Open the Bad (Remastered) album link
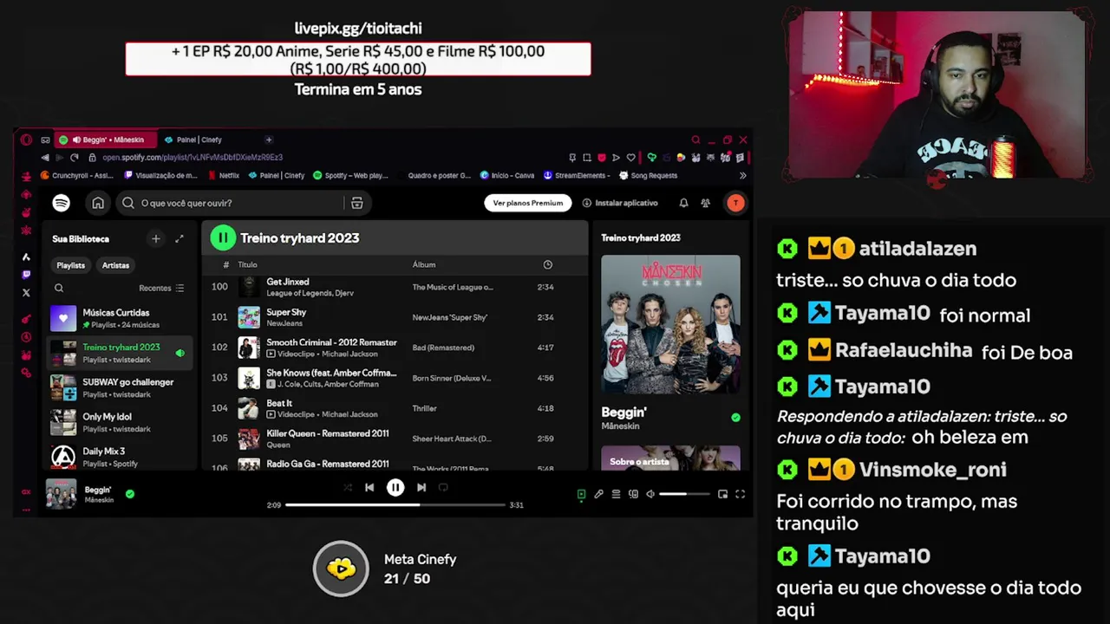 443,348
